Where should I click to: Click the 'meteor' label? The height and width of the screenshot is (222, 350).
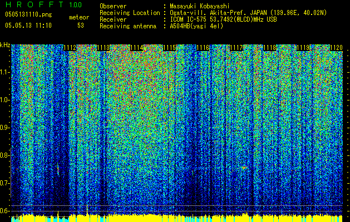[x=79, y=17]
